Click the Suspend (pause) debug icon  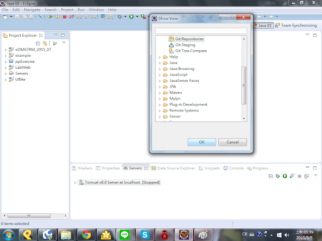tap(57, 17)
